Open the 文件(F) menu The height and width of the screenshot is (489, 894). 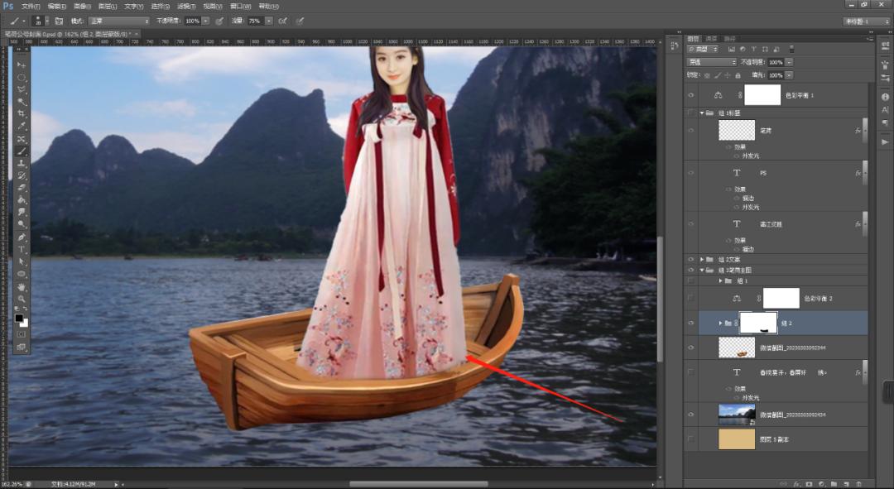click(31, 7)
